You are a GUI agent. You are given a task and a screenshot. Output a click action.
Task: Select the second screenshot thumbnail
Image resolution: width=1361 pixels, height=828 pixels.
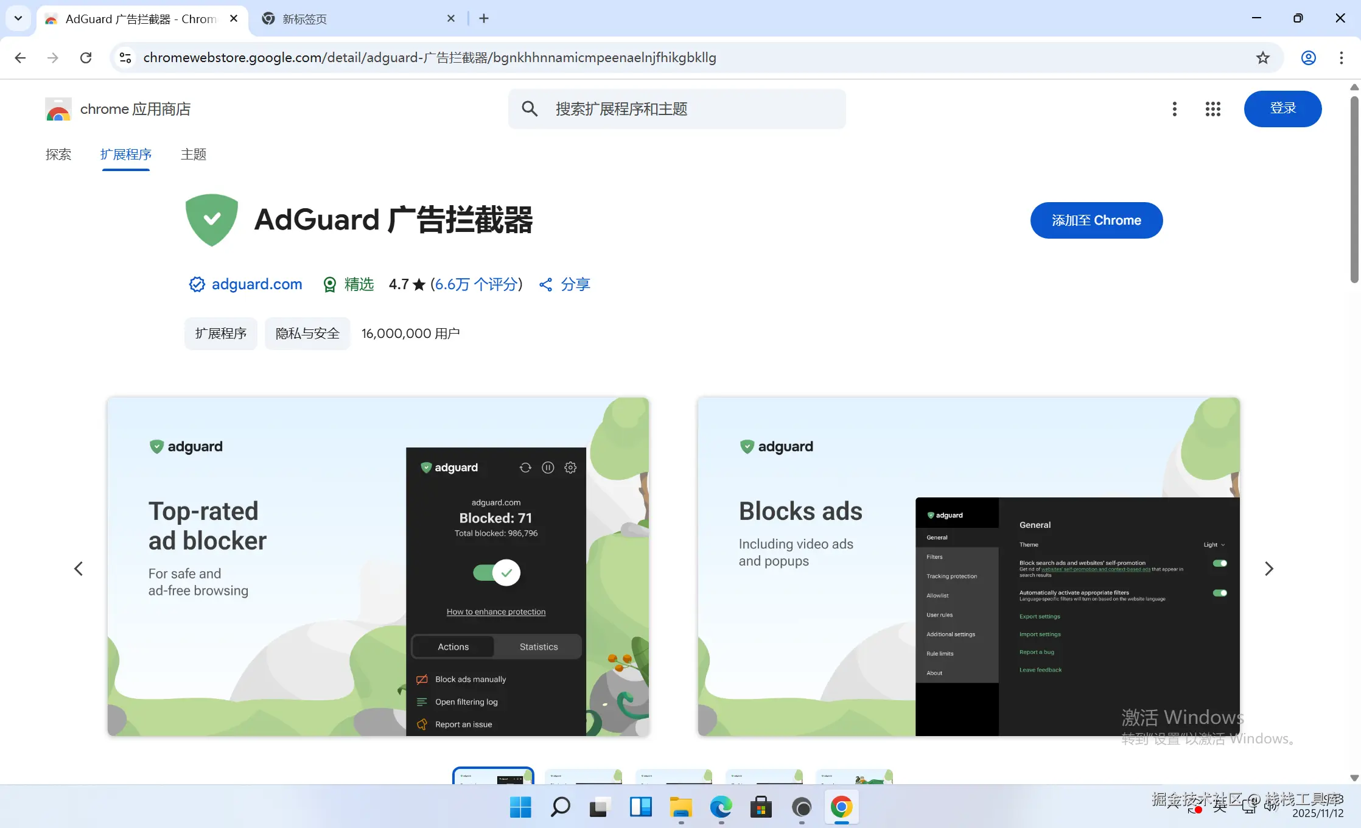click(583, 776)
